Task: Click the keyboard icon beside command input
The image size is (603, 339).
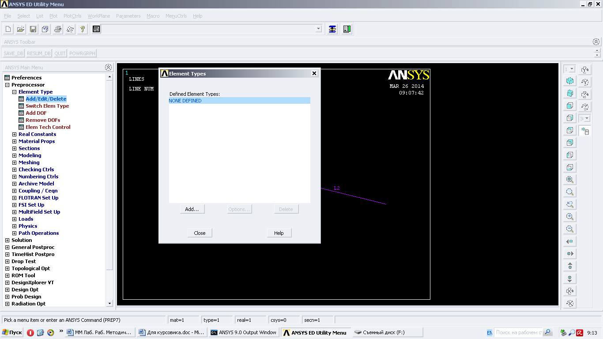Action: point(96,29)
